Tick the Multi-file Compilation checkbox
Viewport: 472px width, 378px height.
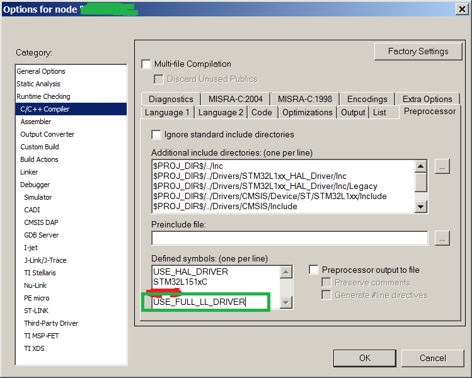(x=146, y=64)
